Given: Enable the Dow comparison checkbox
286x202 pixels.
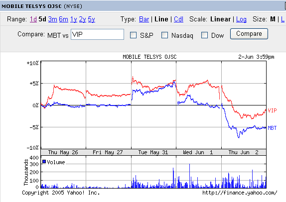Looking at the screenshot, I should pos(204,35).
